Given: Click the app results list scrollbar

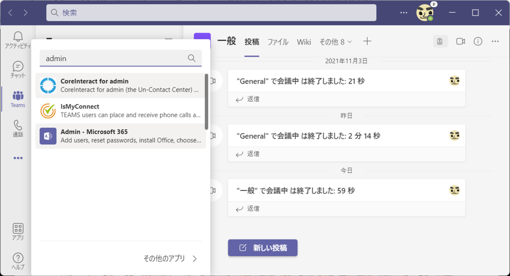Looking at the screenshot, I should [207, 102].
